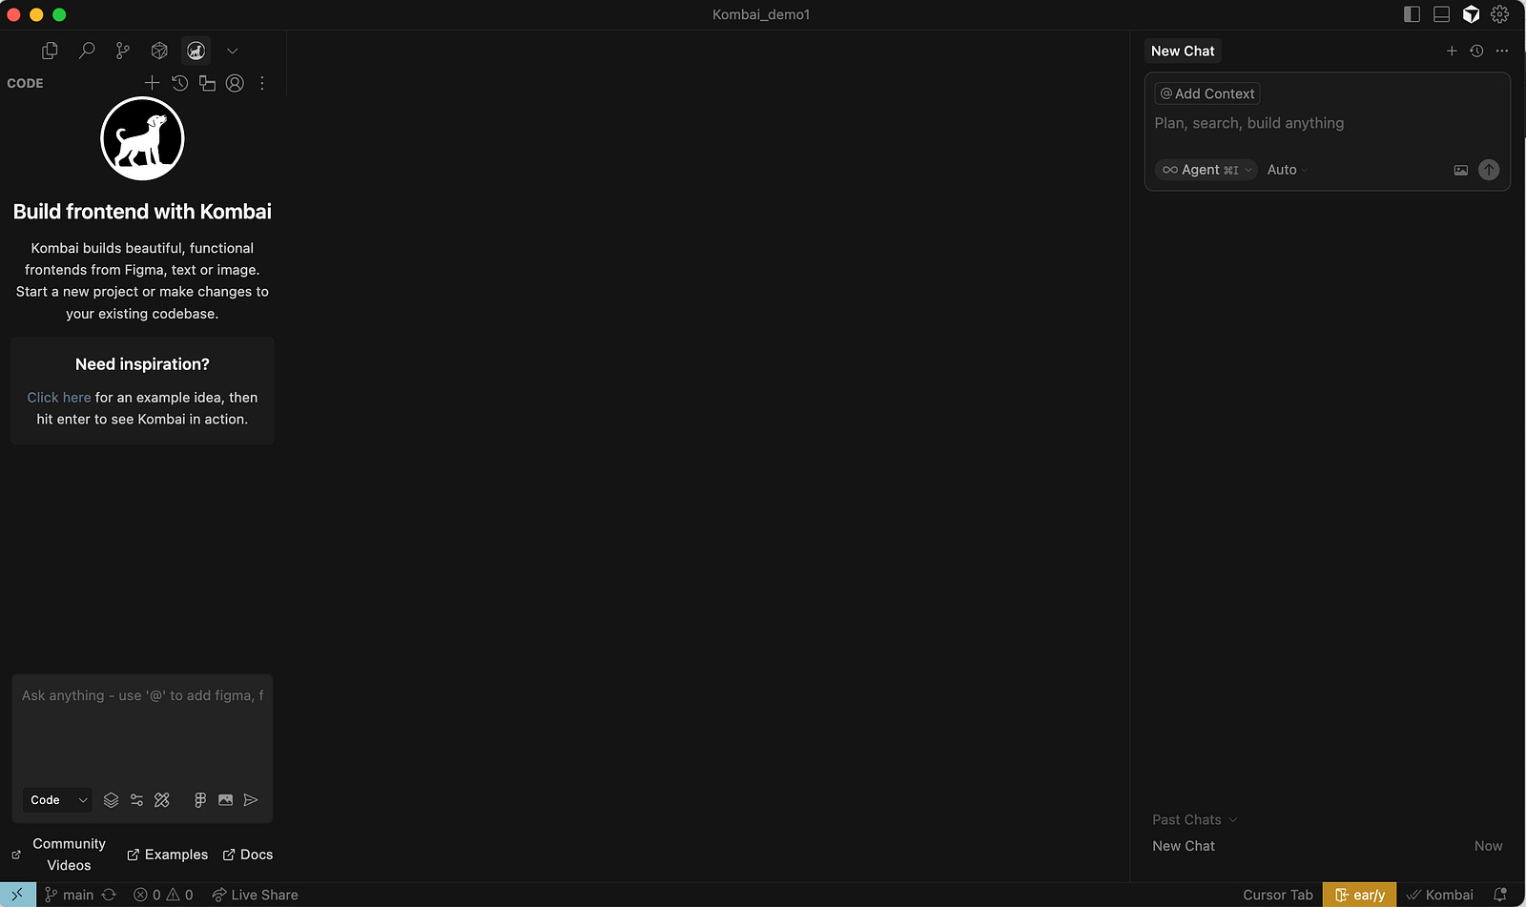The width and height of the screenshot is (1526, 907).
Task: Synchronize changes icon next to main
Action: pyautogui.click(x=109, y=895)
